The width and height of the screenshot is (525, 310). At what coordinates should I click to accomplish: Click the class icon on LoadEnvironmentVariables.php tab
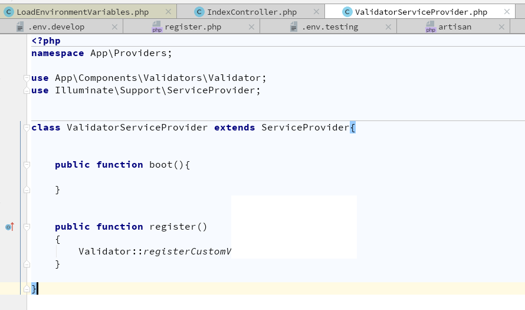9,12
